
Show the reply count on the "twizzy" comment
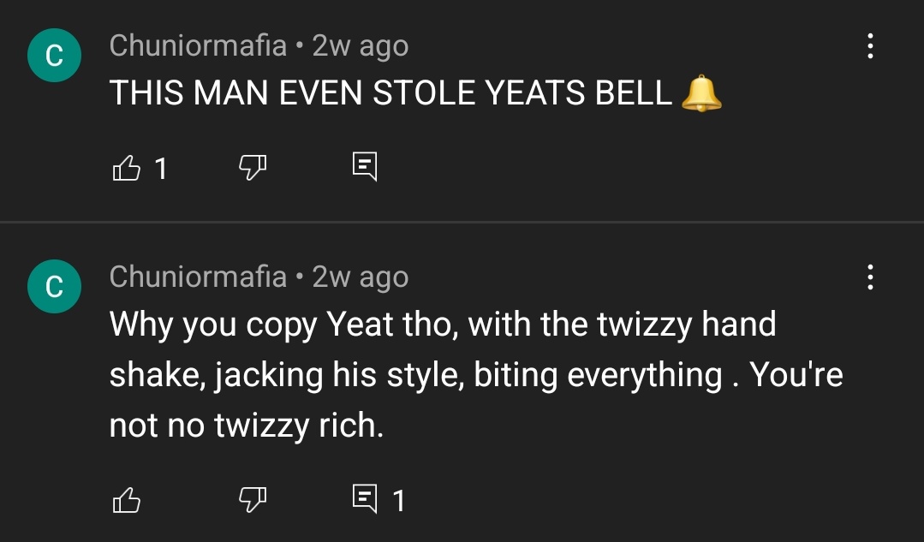[x=398, y=499]
